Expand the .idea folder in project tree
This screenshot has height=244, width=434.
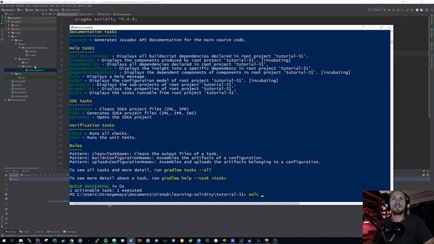pyautogui.click(x=9, y=25)
